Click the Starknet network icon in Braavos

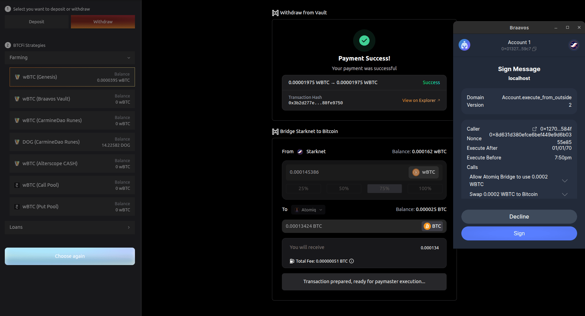tap(574, 45)
